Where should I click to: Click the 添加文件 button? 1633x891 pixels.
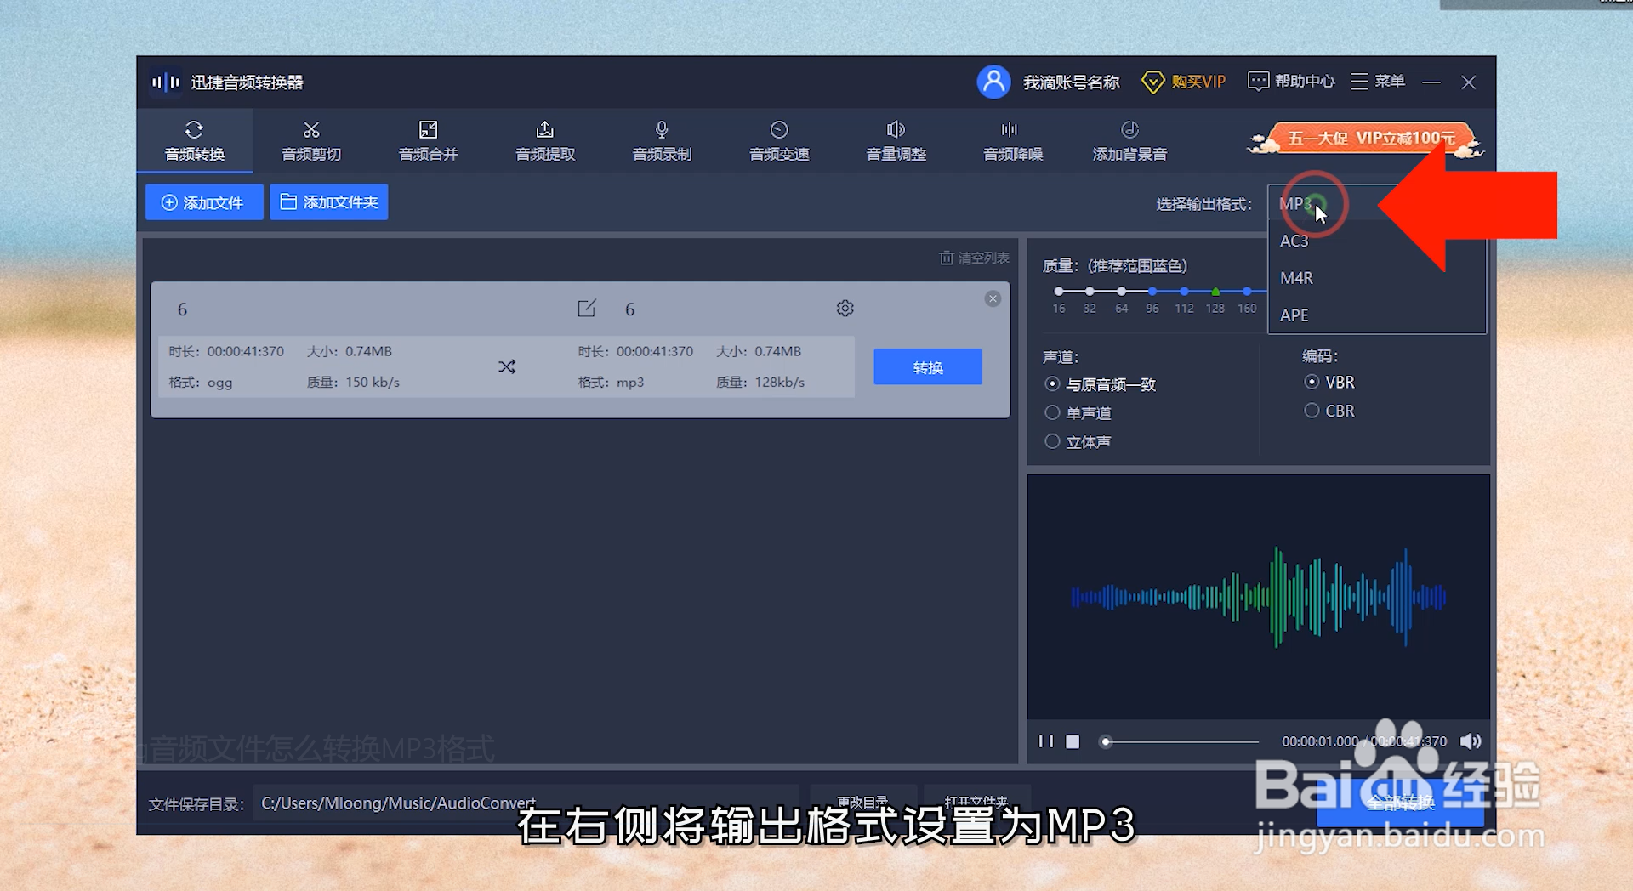point(204,202)
